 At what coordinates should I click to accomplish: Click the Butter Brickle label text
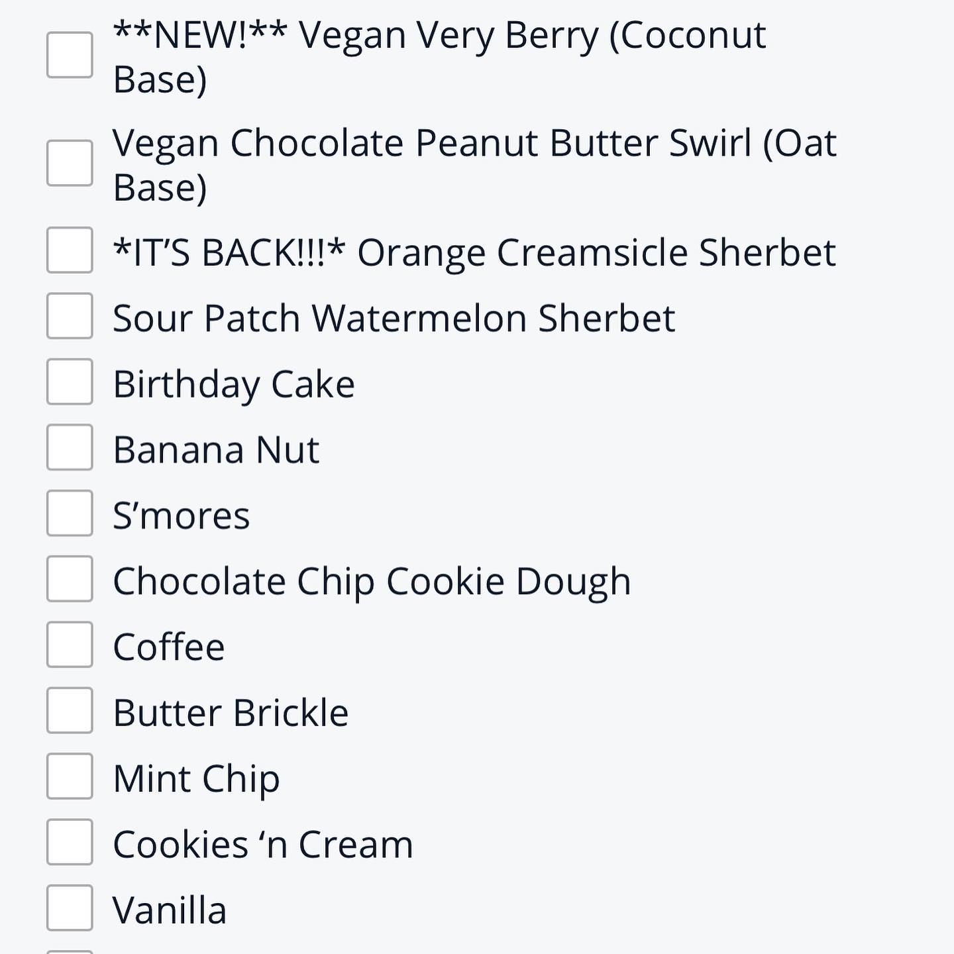231,713
